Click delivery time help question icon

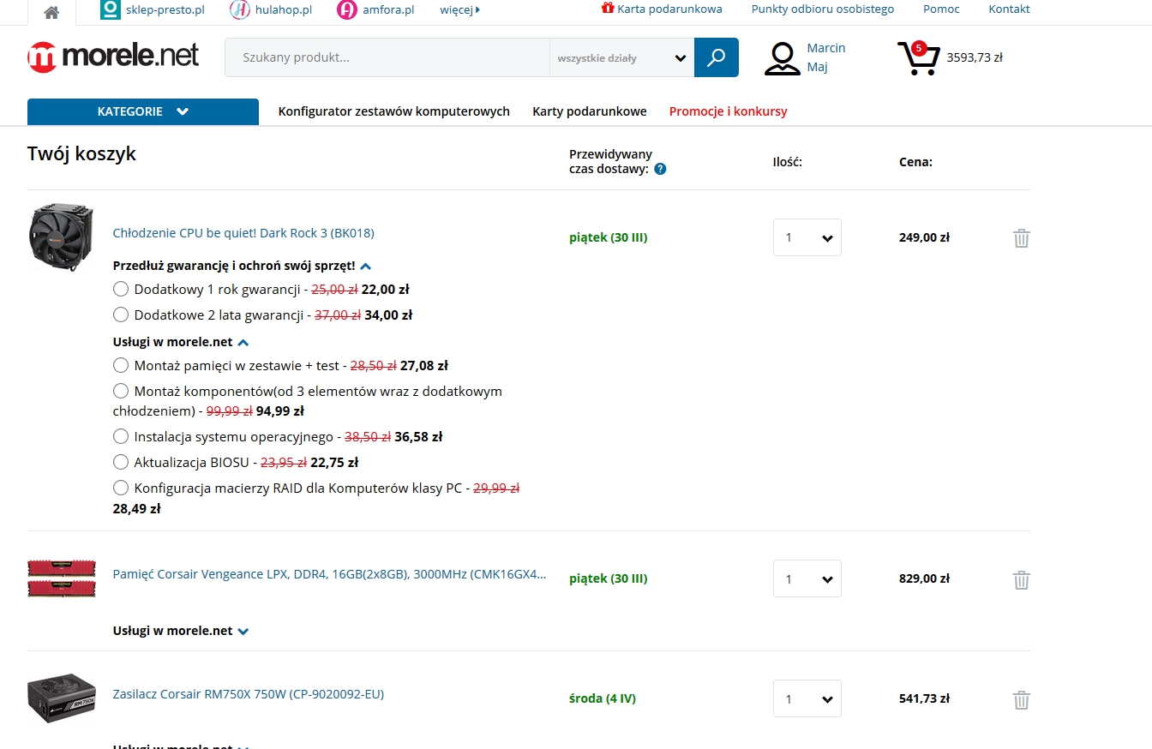pos(660,169)
